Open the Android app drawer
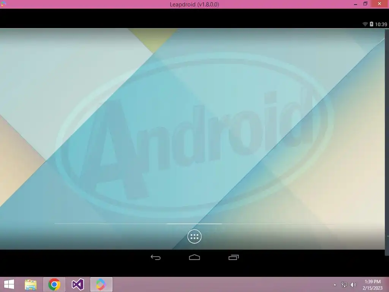The height and width of the screenshot is (292, 389). (x=194, y=236)
